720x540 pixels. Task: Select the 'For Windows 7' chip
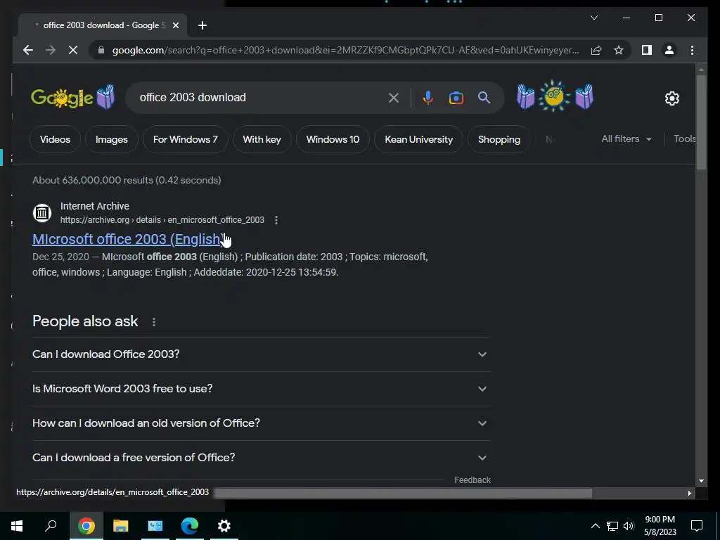(x=186, y=139)
